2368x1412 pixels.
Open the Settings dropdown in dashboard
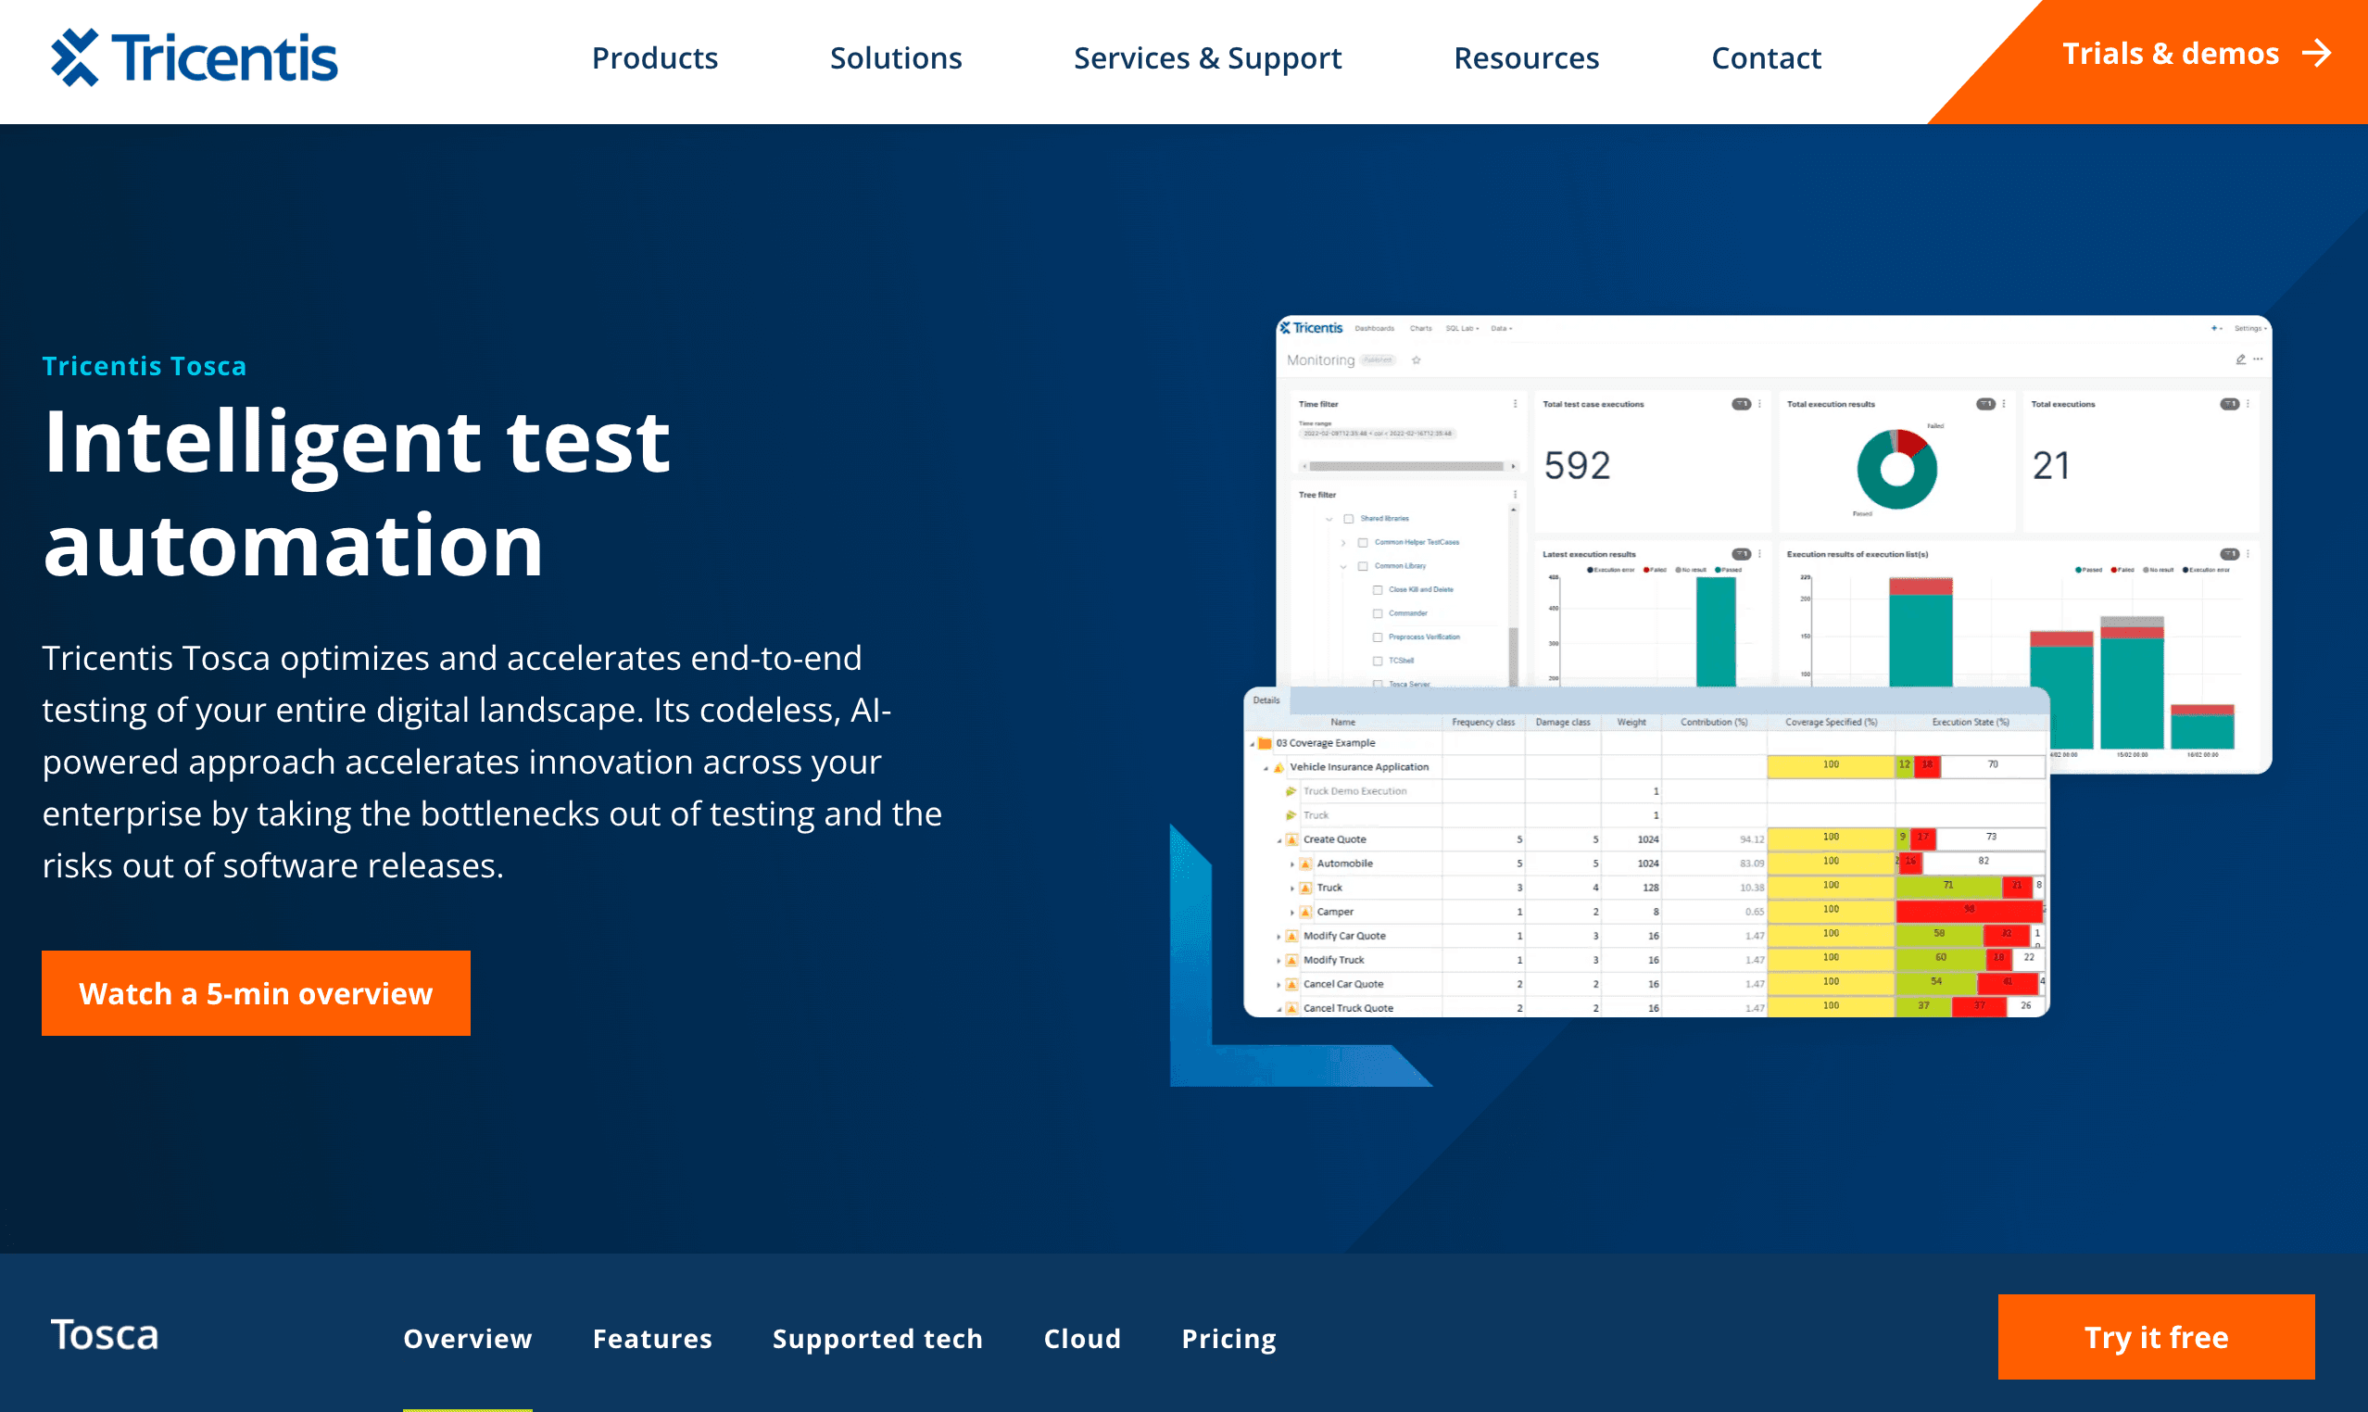2250,328
